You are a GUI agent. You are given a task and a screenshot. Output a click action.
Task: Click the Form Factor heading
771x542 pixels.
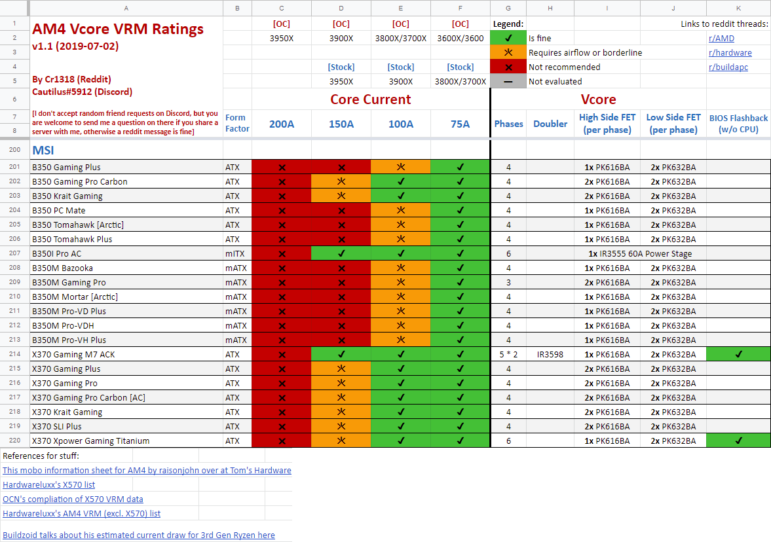pyautogui.click(x=238, y=123)
